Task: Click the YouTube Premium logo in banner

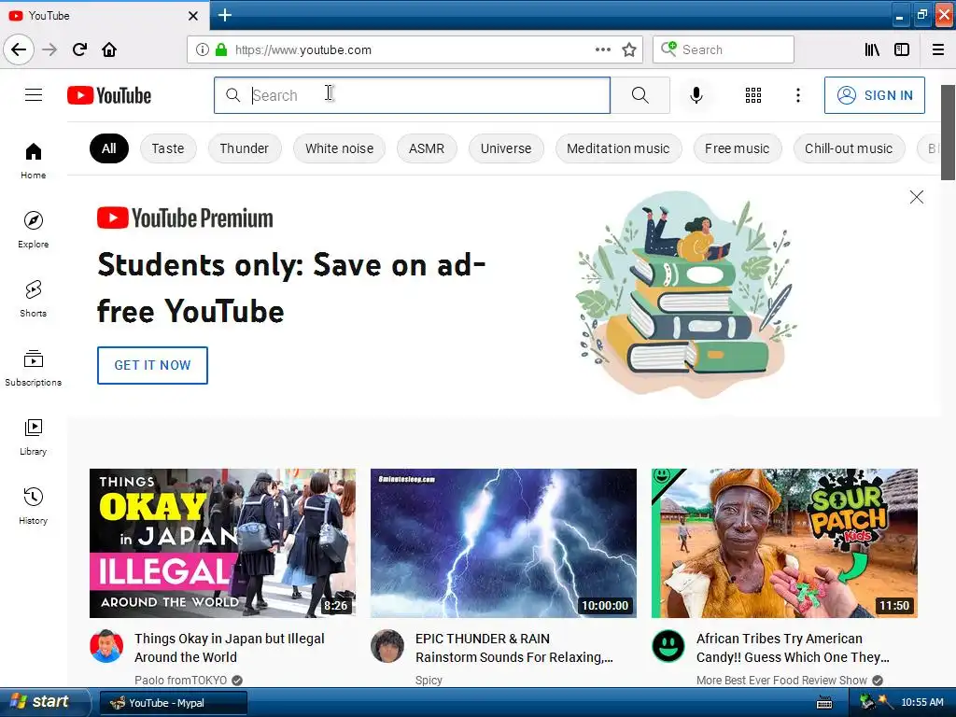Action: 185,218
